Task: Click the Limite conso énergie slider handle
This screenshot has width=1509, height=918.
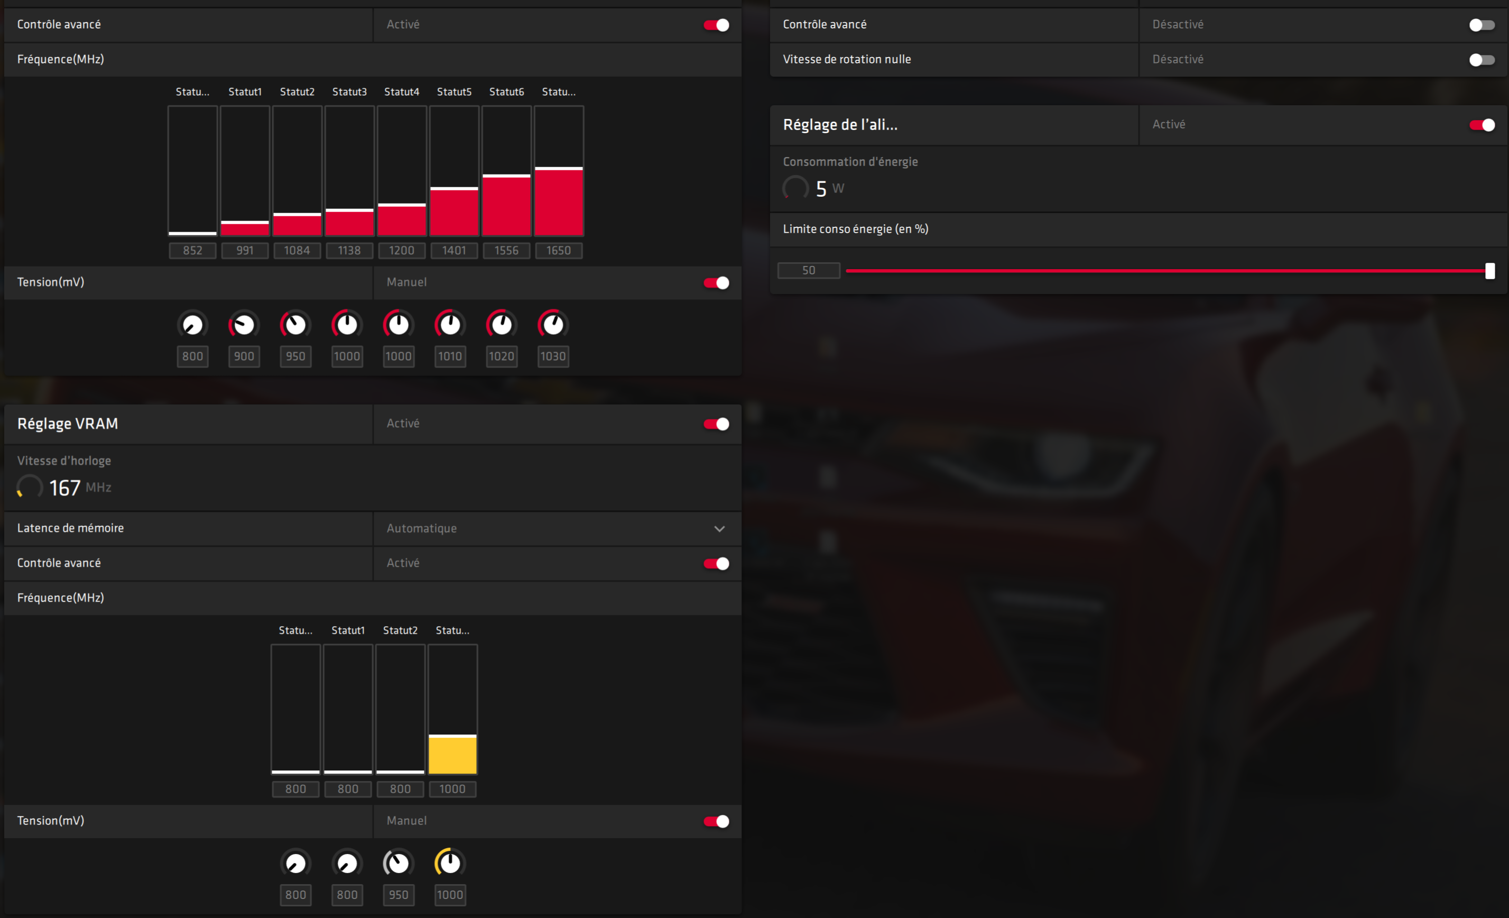Action: click(x=1489, y=271)
